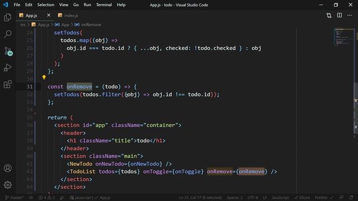
Task: Select src in the breadcrumb
Action: pyautogui.click(x=23, y=25)
